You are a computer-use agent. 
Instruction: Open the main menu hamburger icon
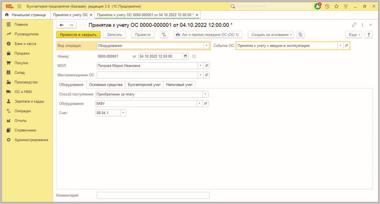pos(19,6)
